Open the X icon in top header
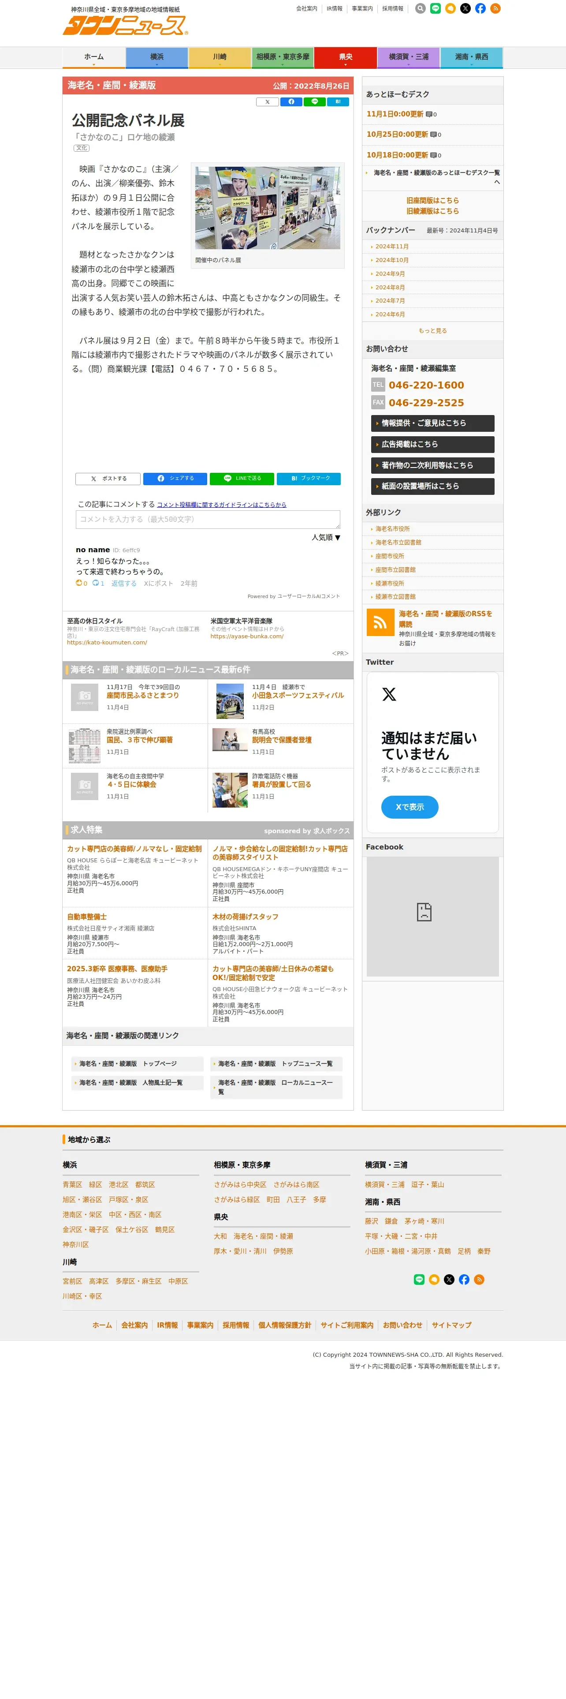This screenshot has height=1699, width=566. click(465, 8)
